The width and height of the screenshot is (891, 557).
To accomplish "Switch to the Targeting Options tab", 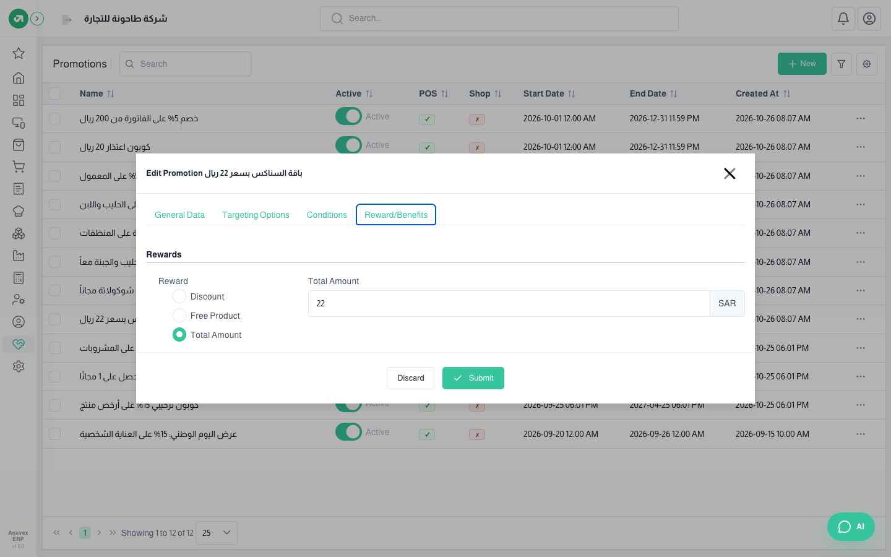I will tap(256, 215).
